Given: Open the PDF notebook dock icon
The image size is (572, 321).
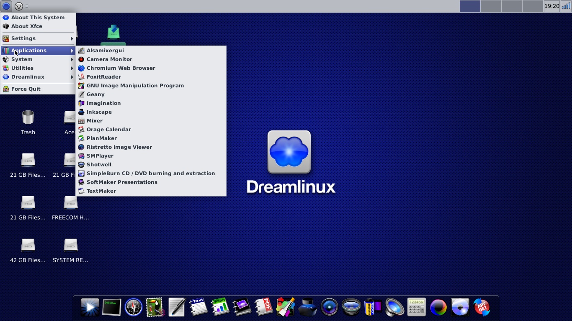Looking at the screenshot, I should tap(264, 307).
